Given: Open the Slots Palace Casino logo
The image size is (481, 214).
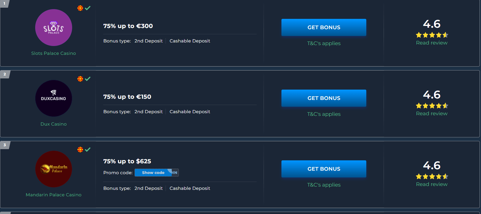Looking at the screenshot, I should (x=54, y=27).
